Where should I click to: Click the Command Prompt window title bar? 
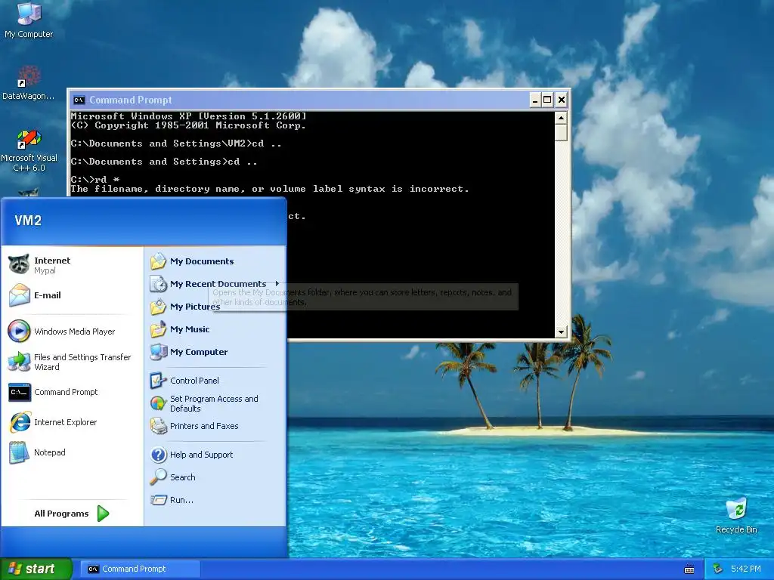[x=319, y=100]
